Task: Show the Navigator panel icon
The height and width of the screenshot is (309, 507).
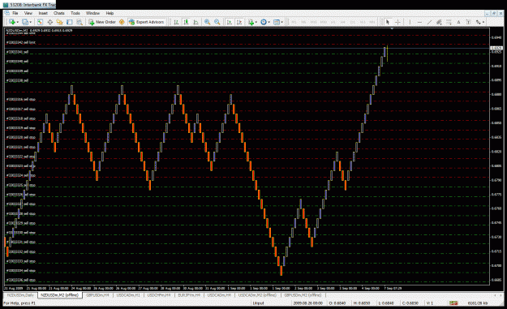Action: pyautogui.click(x=59, y=22)
